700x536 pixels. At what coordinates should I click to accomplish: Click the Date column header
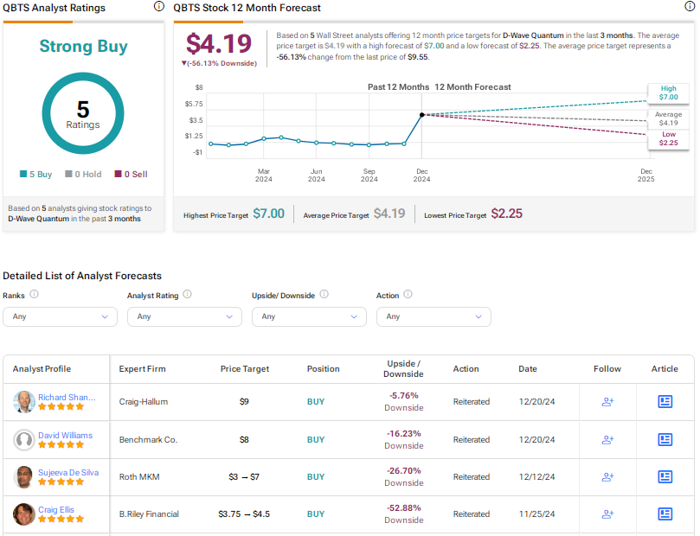pyautogui.click(x=528, y=369)
